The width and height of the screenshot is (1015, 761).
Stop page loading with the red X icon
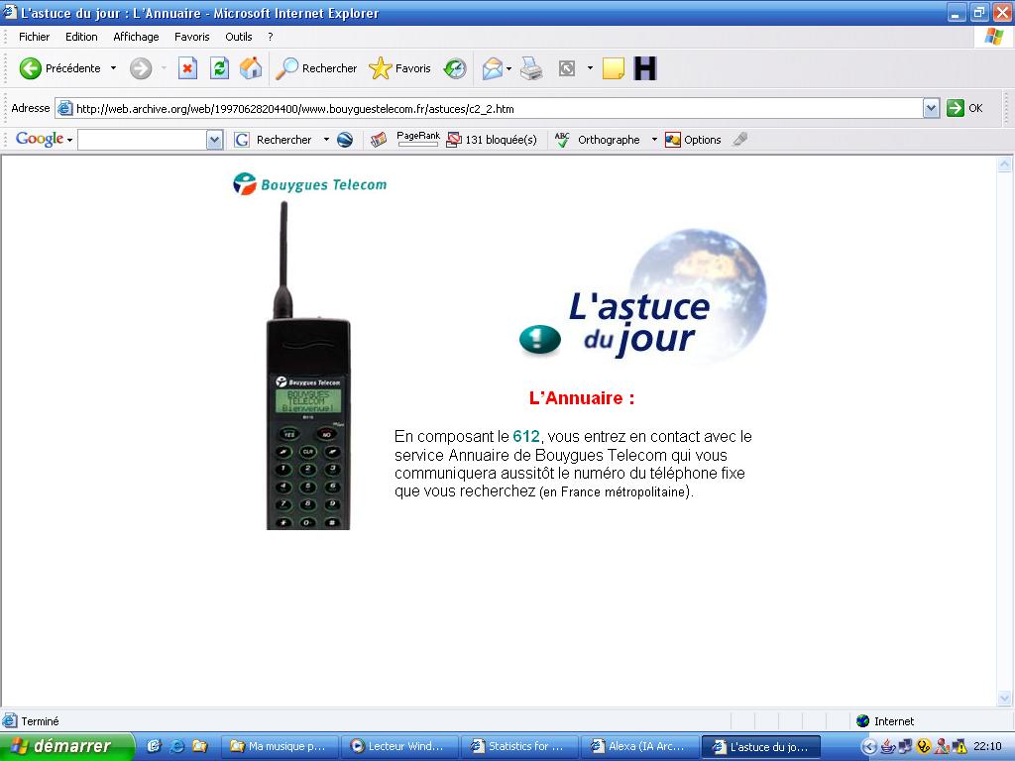pyautogui.click(x=187, y=68)
